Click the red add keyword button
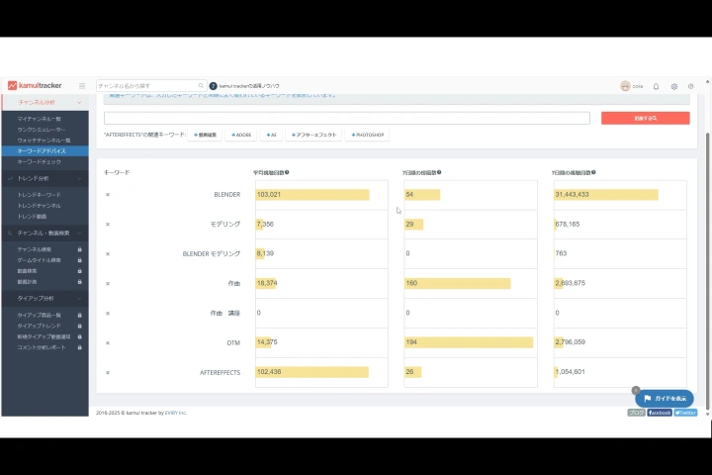Image resolution: width=712 pixels, height=475 pixels. [x=645, y=118]
